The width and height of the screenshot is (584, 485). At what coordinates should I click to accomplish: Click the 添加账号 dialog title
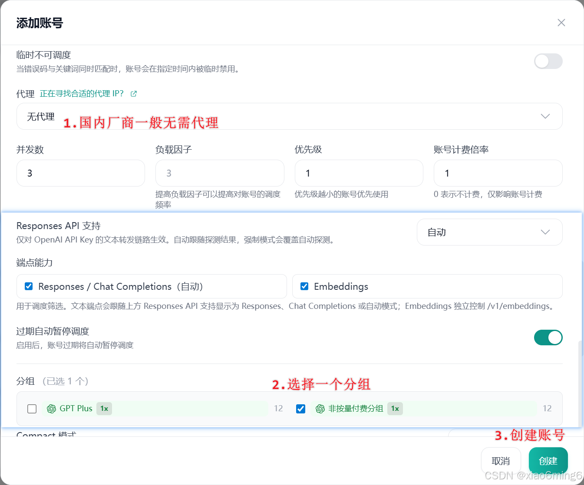[40, 23]
